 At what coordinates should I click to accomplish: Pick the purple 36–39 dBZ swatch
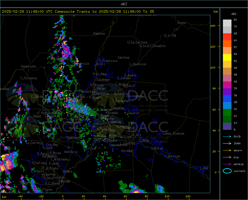pyautogui.click(x=227, y=92)
